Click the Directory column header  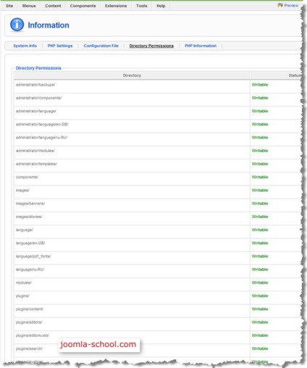click(x=132, y=75)
